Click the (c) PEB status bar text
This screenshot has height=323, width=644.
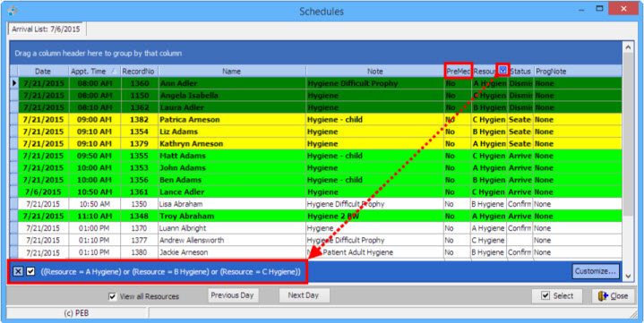[76, 313]
